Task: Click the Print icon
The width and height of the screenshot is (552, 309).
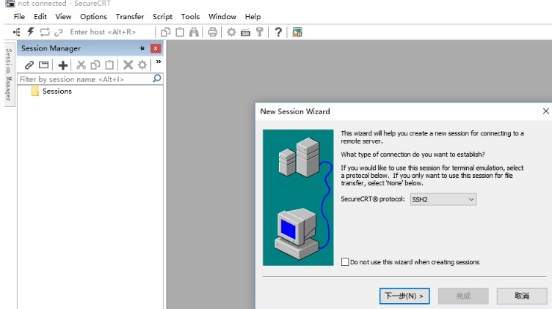Action: tap(212, 32)
